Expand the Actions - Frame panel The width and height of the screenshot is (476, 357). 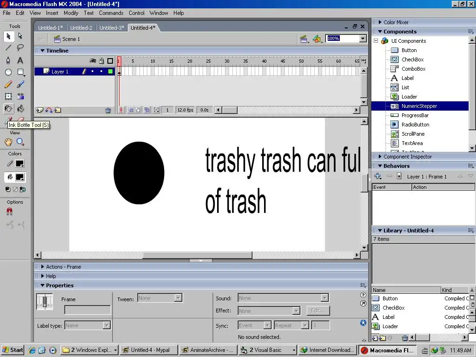pos(42,267)
